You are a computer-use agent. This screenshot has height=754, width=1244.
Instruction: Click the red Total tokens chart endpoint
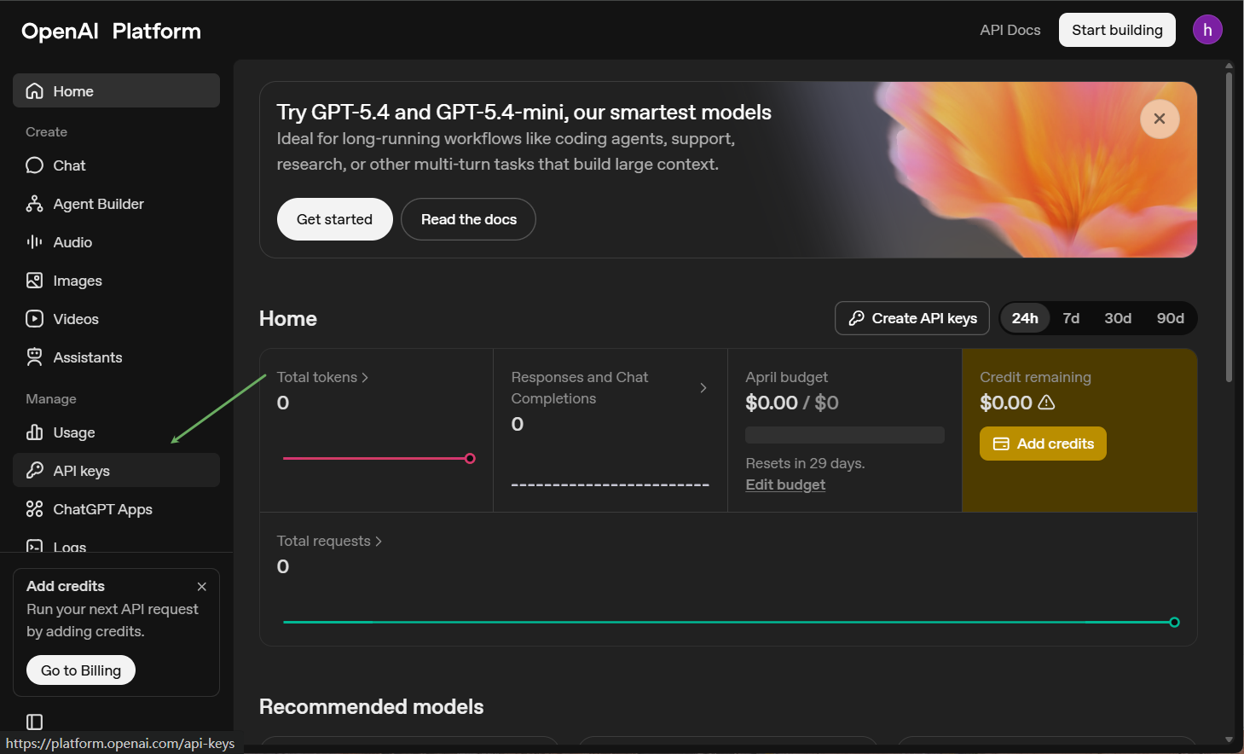click(x=470, y=459)
